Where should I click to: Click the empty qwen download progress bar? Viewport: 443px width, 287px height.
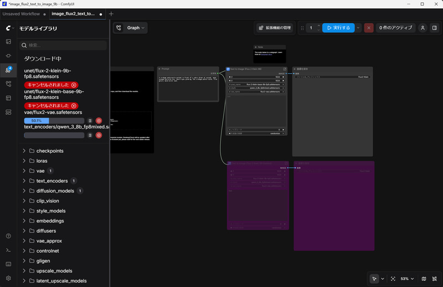(54, 135)
